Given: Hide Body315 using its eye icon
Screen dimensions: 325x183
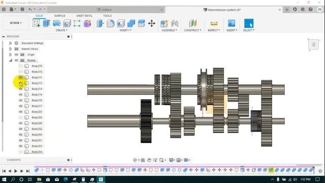Looking at the screenshot, I should tap(20, 95).
